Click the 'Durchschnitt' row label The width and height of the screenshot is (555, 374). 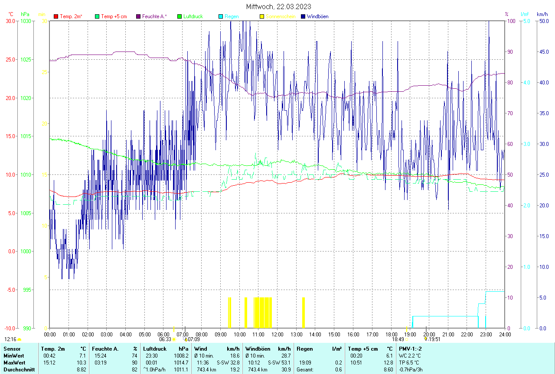pos(18,369)
